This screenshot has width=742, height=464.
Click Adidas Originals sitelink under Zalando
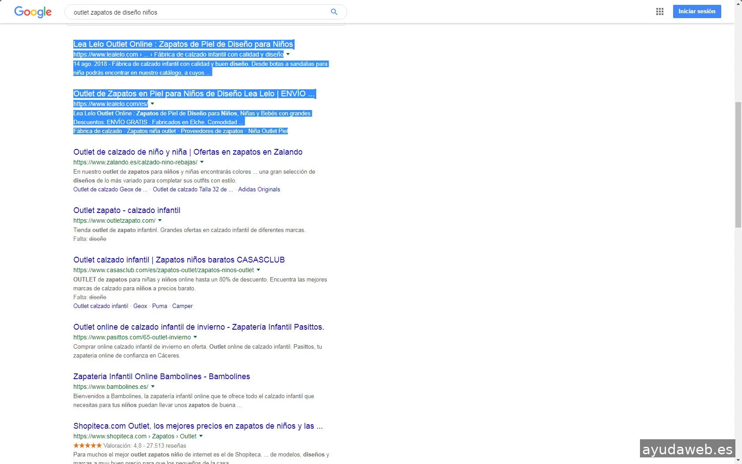(259, 190)
